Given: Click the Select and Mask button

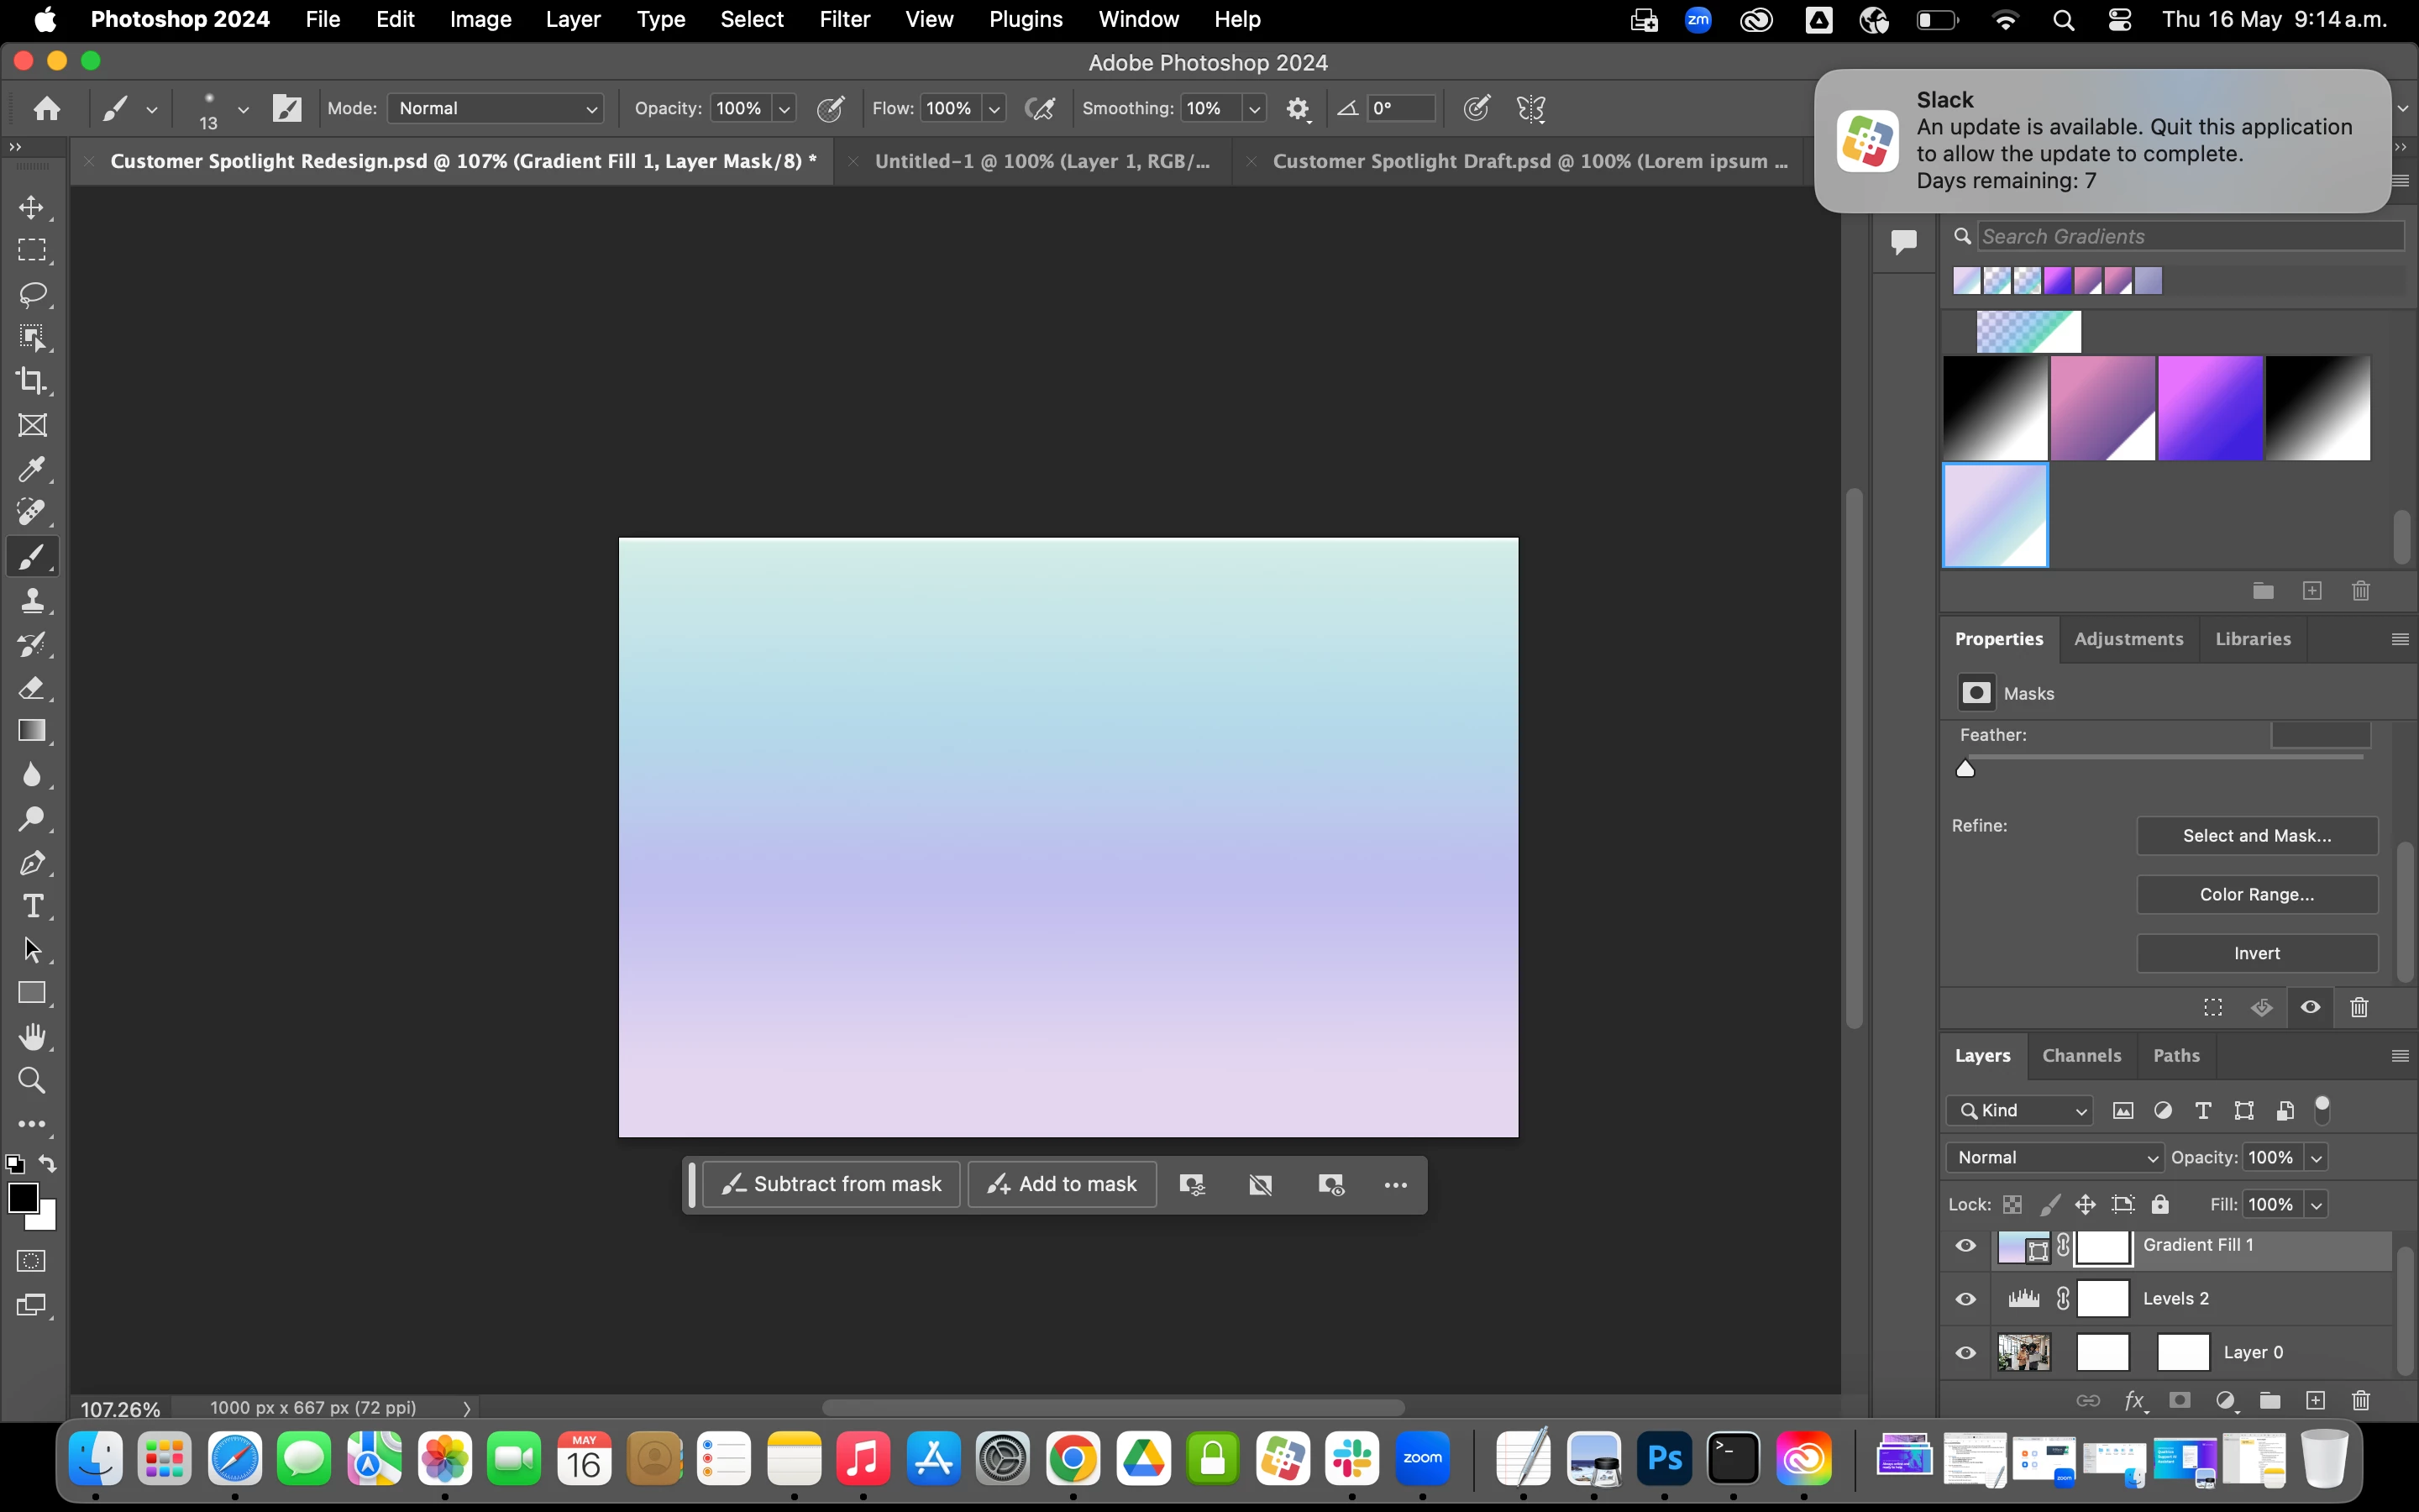Looking at the screenshot, I should click(x=2256, y=836).
